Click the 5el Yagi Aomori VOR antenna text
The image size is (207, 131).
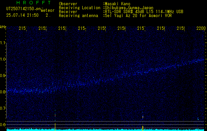click(138, 16)
